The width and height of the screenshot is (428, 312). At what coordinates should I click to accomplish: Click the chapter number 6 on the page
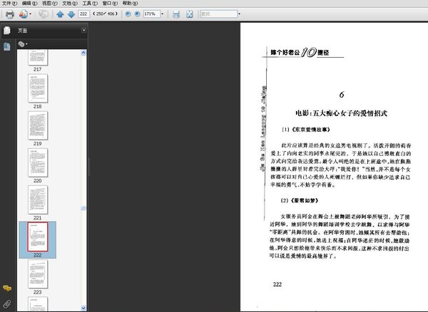click(342, 95)
